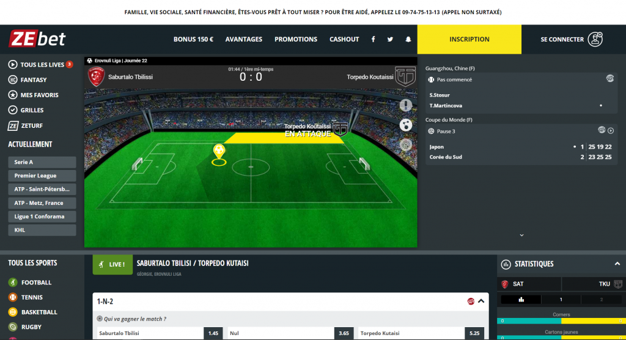Select Premier League in Actuellement list
Viewport: 626px width, 340px height.
pos(42,176)
